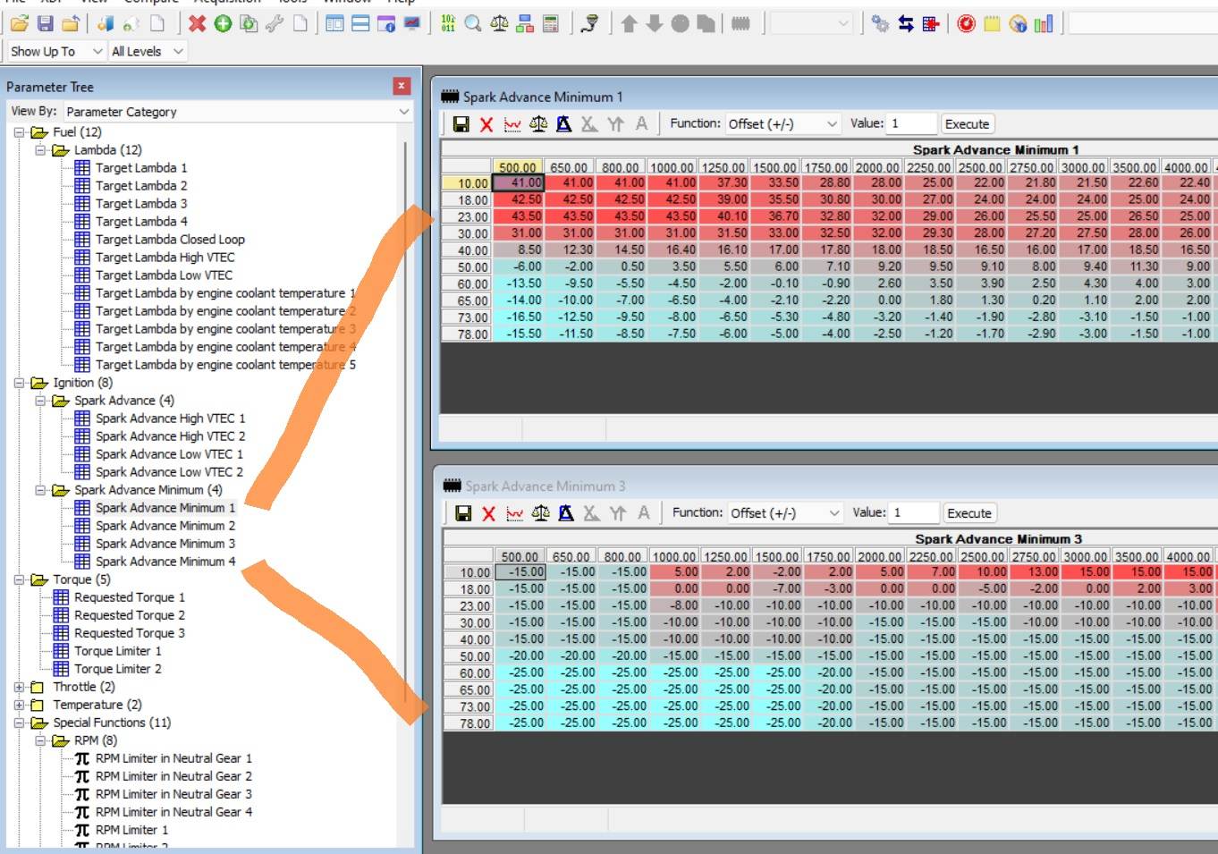
Task: Collapse the Fuel (12) tree node
Action: (x=19, y=132)
